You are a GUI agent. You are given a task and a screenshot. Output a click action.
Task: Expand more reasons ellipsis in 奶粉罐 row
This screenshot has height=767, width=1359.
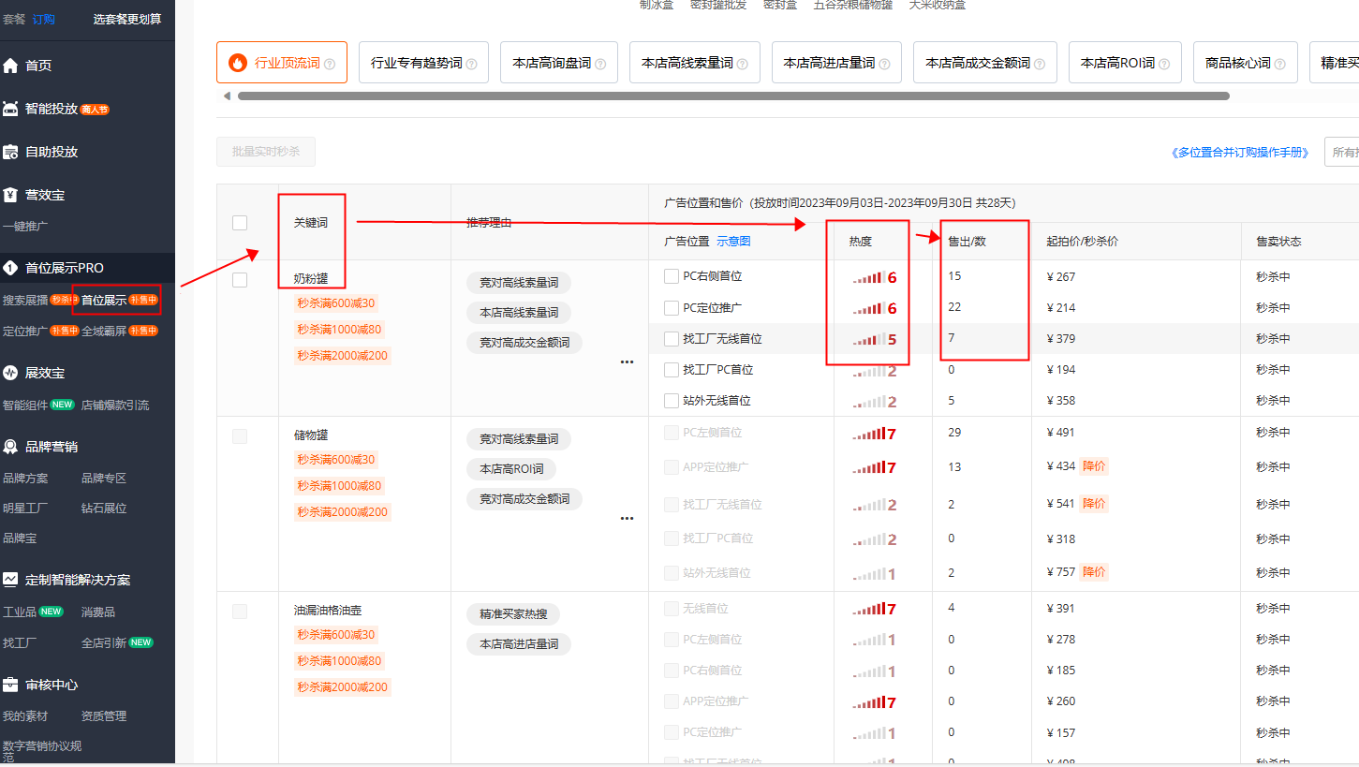(x=628, y=361)
